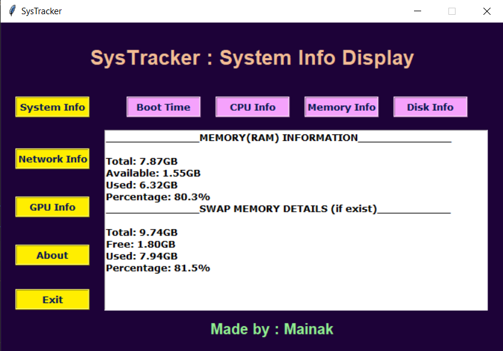The height and width of the screenshot is (351, 503).
Task: Open the Network Info section
Action: click(x=52, y=159)
